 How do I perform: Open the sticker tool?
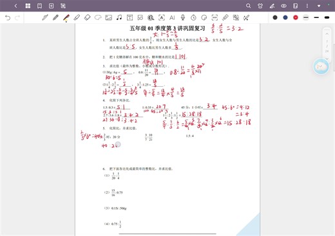tap(204, 17)
